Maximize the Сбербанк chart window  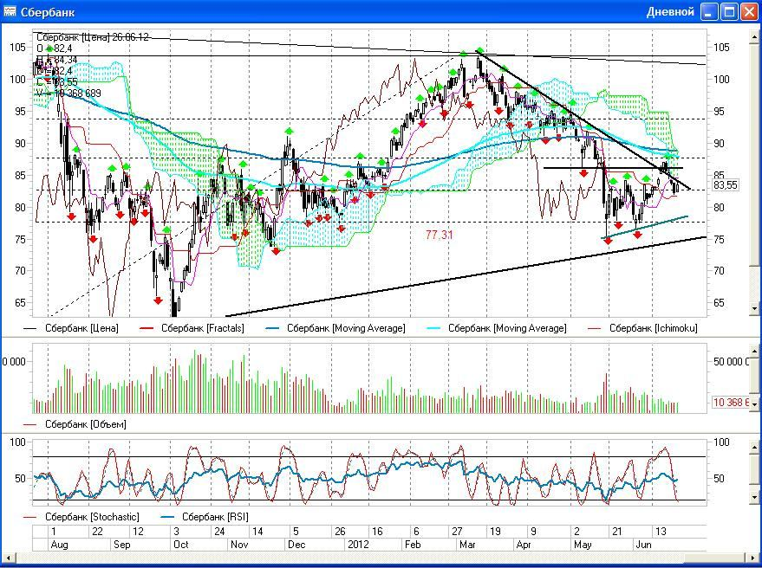[x=730, y=11]
